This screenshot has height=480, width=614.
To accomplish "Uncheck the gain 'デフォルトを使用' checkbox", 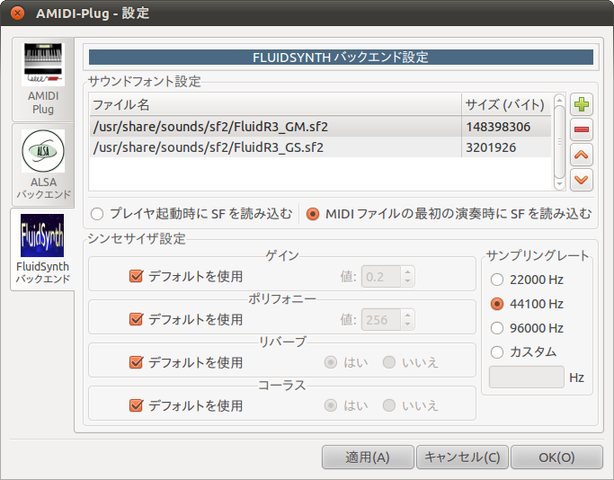I will 136,276.
